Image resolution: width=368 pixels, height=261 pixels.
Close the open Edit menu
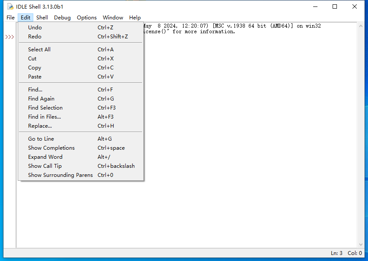click(25, 18)
